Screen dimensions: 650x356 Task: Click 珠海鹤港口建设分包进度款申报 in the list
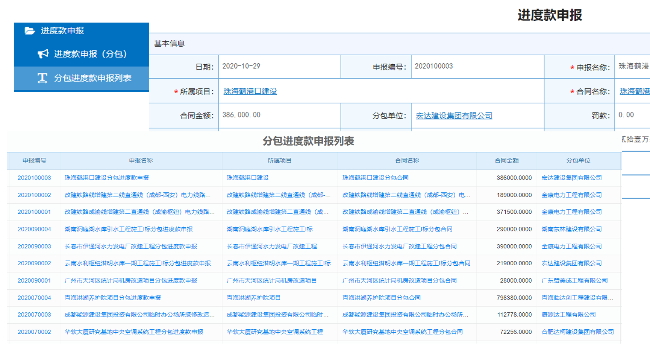point(107,178)
